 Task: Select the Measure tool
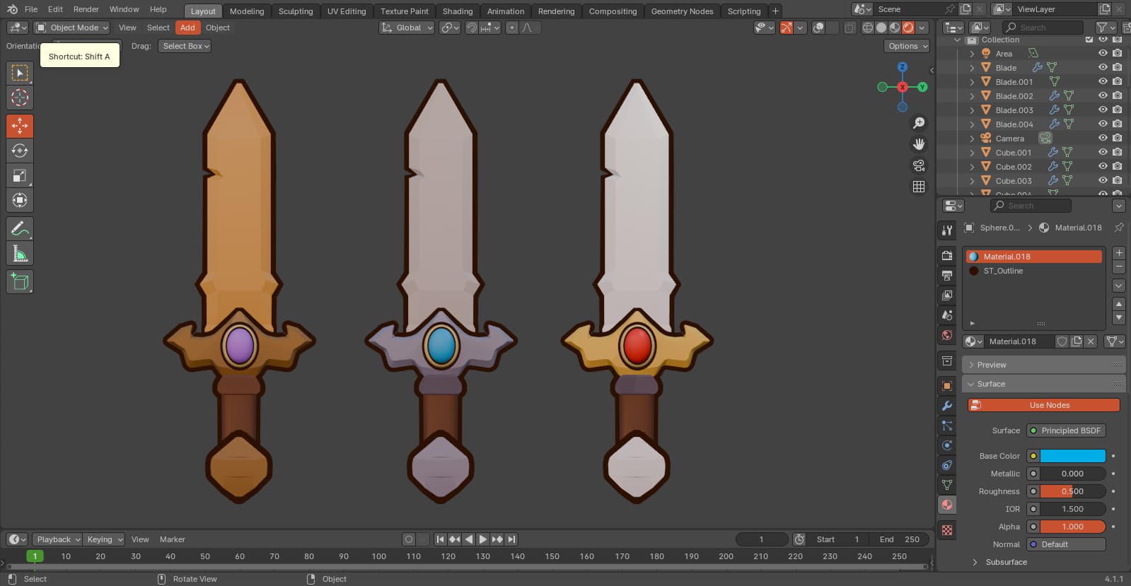[20, 253]
